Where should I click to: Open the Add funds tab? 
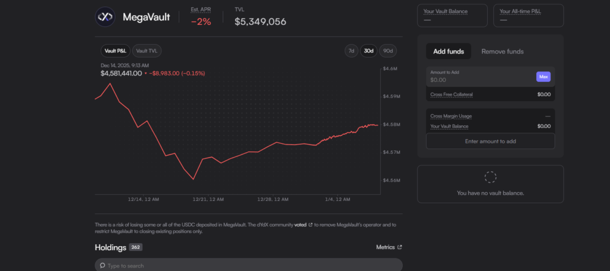pyautogui.click(x=448, y=51)
